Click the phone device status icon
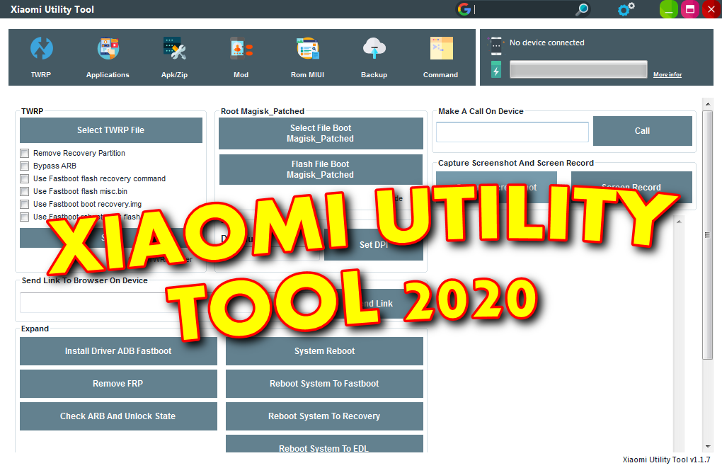Viewport: 722px width, 468px height. pyautogui.click(x=496, y=45)
